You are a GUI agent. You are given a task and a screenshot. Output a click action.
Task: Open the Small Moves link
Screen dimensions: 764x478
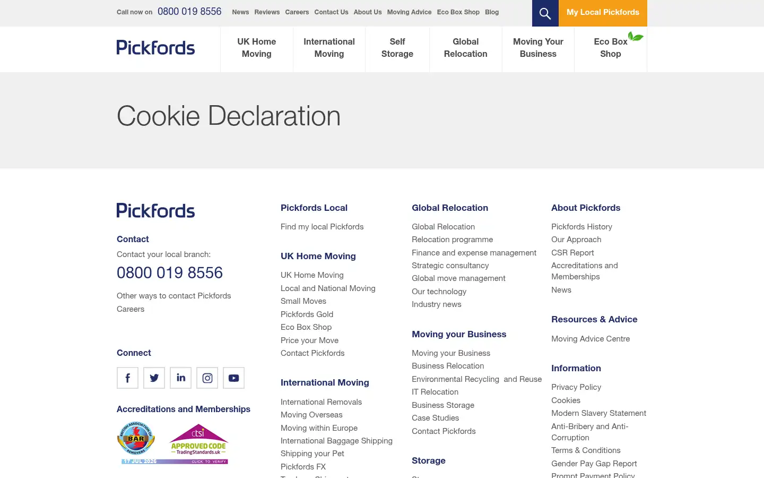click(x=303, y=301)
